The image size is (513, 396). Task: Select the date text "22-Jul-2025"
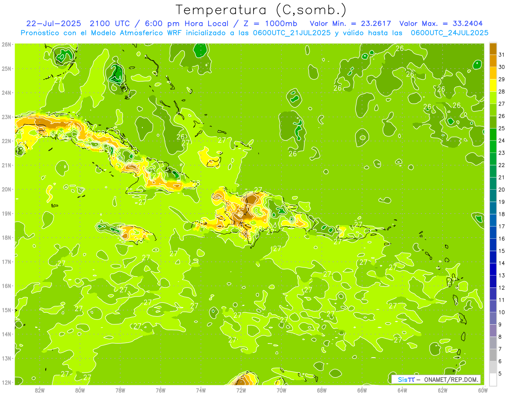pyautogui.click(x=54, y=23)
